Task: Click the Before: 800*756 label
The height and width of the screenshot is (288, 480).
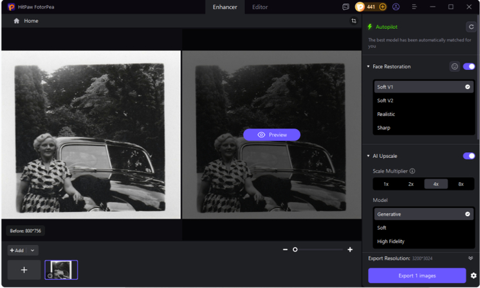Action: point(25,231)
